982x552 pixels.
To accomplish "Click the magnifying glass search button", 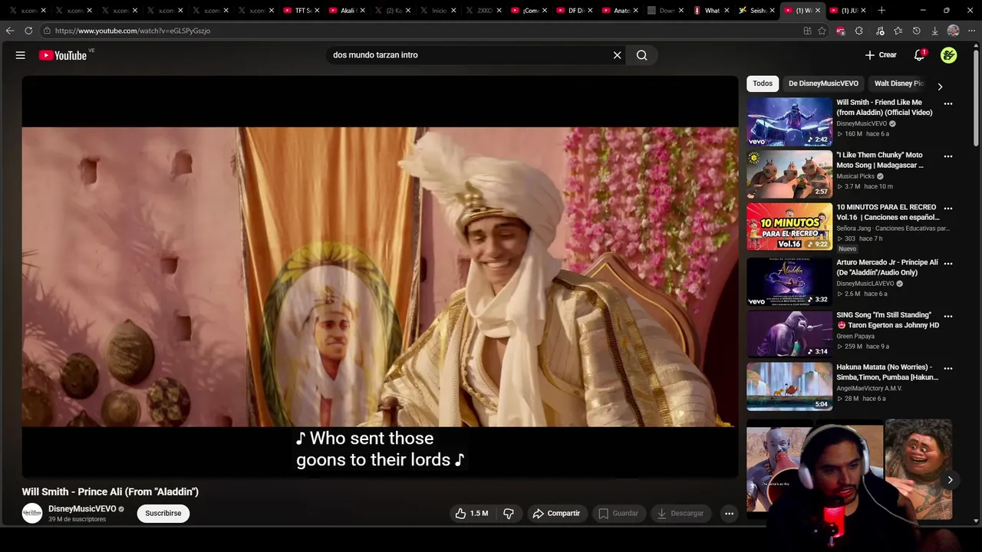I will (642, 55).
